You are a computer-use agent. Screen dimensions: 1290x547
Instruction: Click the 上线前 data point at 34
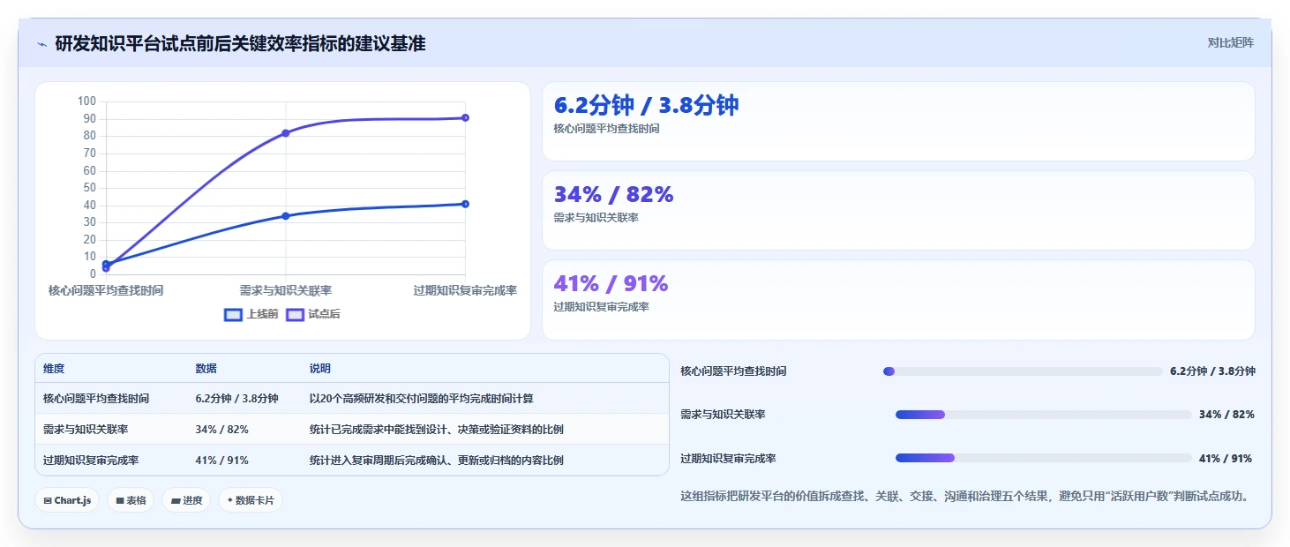pyautogui.click(x=286, y=216)
